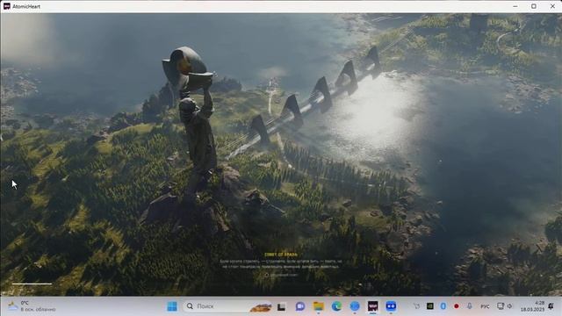Click the red recording indicator in tray
This screenshot has height=316, width=562.
[457, 306]
